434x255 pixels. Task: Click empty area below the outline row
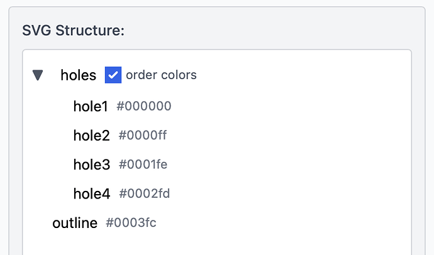[x=214, y=244]
